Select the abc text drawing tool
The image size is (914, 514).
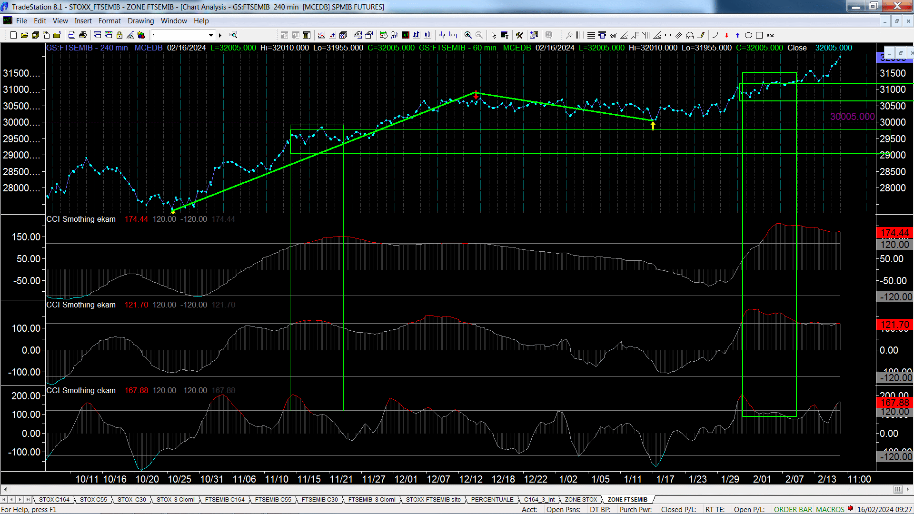click(x=770, y=35)
